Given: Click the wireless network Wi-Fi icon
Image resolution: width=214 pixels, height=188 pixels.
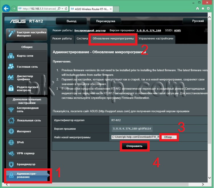Looking at the screenshot, I should (11, 110).
